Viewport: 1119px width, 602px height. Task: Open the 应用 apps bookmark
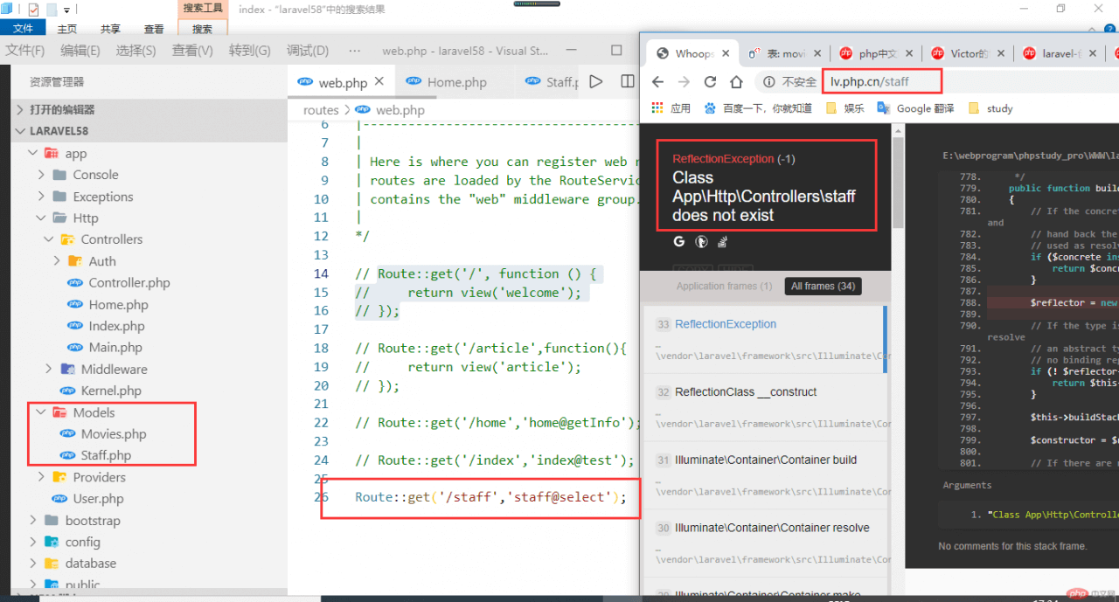point(671,108)
